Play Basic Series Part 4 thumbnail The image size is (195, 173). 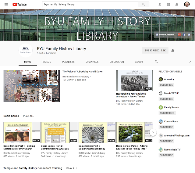[x=135, y=132]
